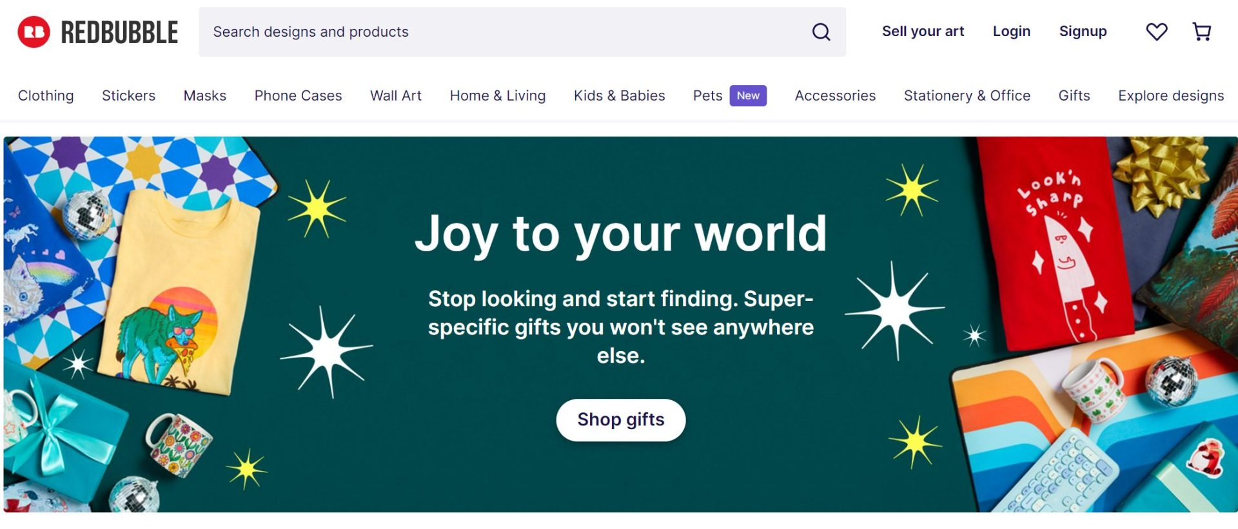The image size is (1238, 529).
Task: Click the Sell your art link
Action: click(x=923, y=32)
